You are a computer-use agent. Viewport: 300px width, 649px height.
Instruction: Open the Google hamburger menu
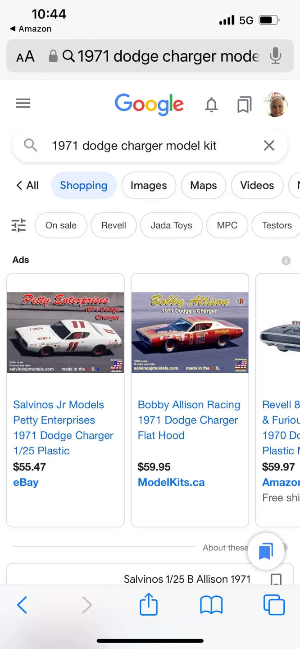(23, 104)
